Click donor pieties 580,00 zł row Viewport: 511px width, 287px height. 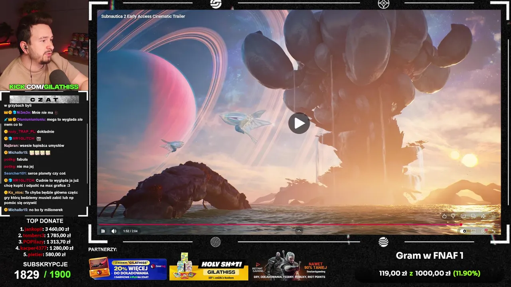pyautogui.click(x=44, y=254)
